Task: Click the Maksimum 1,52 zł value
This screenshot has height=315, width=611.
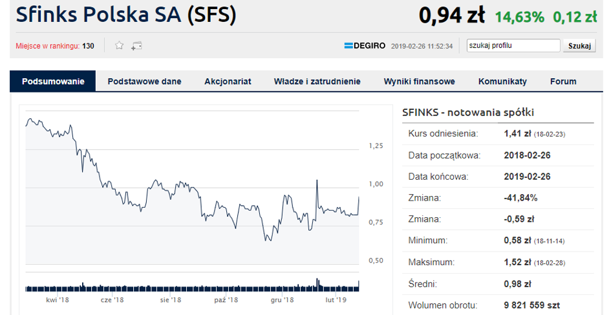Action: [x=517, y=263]
